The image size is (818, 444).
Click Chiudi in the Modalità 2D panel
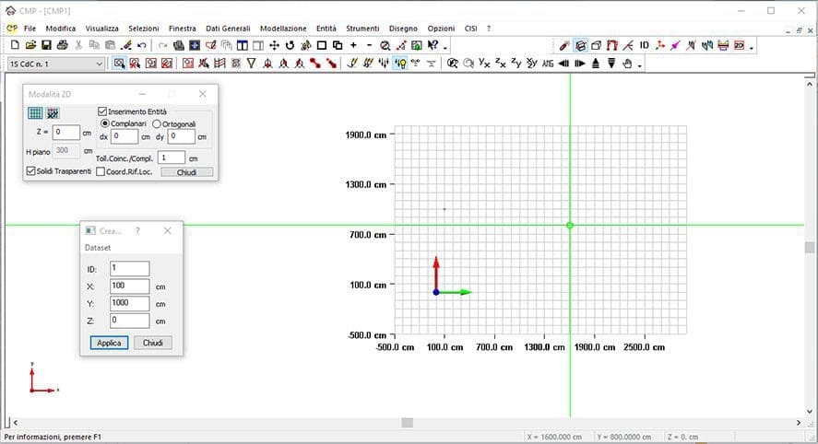point(186,171)
